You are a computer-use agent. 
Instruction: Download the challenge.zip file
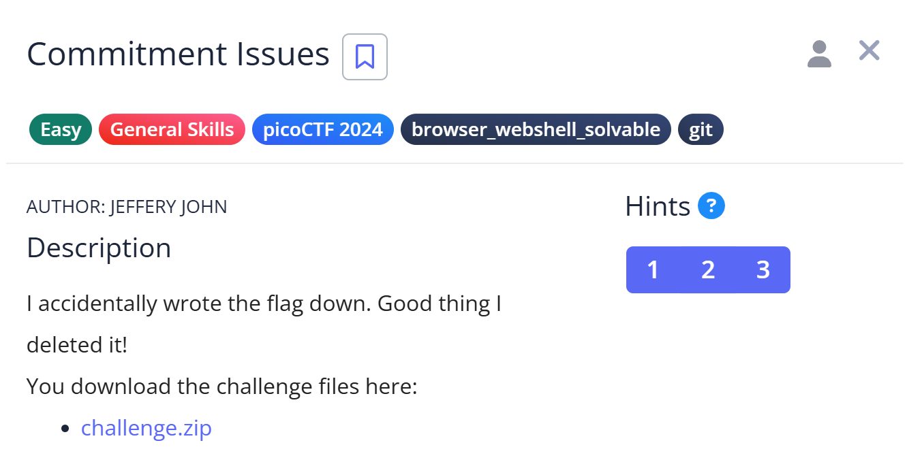[147, 428]
